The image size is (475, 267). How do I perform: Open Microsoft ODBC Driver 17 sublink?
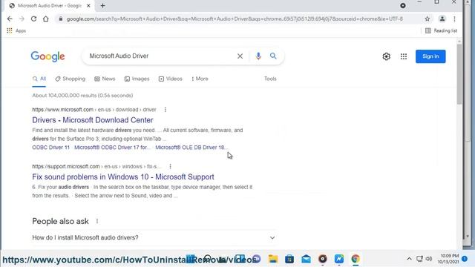coord(112,148)
